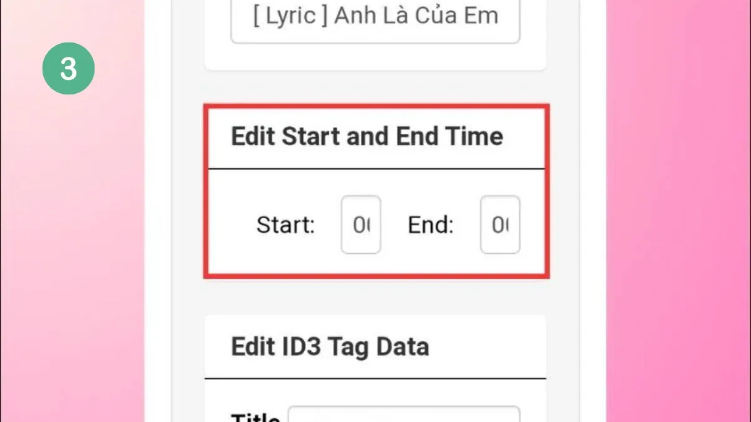Place cursor in the End time field
Screen dimensions: 751x422
pos(500,225)
